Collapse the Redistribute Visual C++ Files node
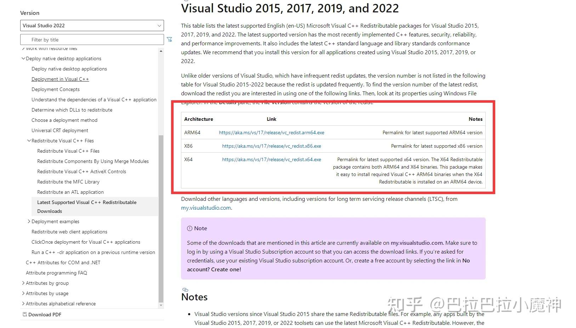576x328 pixels. [29, 141]
